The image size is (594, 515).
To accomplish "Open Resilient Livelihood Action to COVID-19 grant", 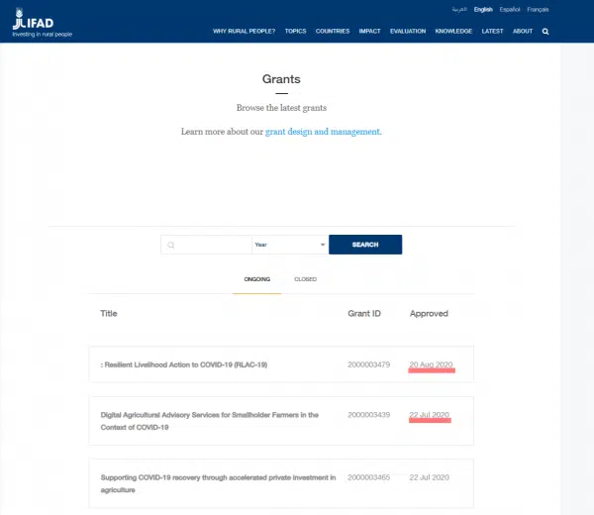I will (185, 365).
